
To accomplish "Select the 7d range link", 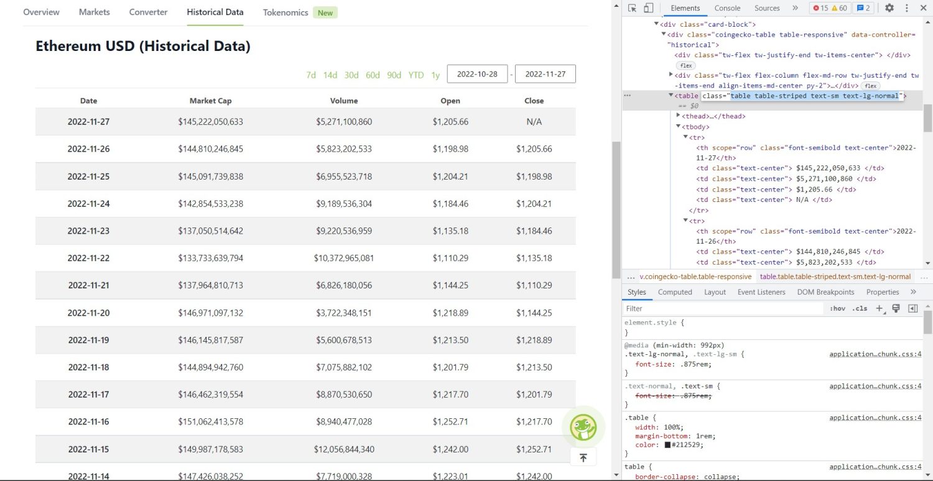I will click(x=311, y=75).
